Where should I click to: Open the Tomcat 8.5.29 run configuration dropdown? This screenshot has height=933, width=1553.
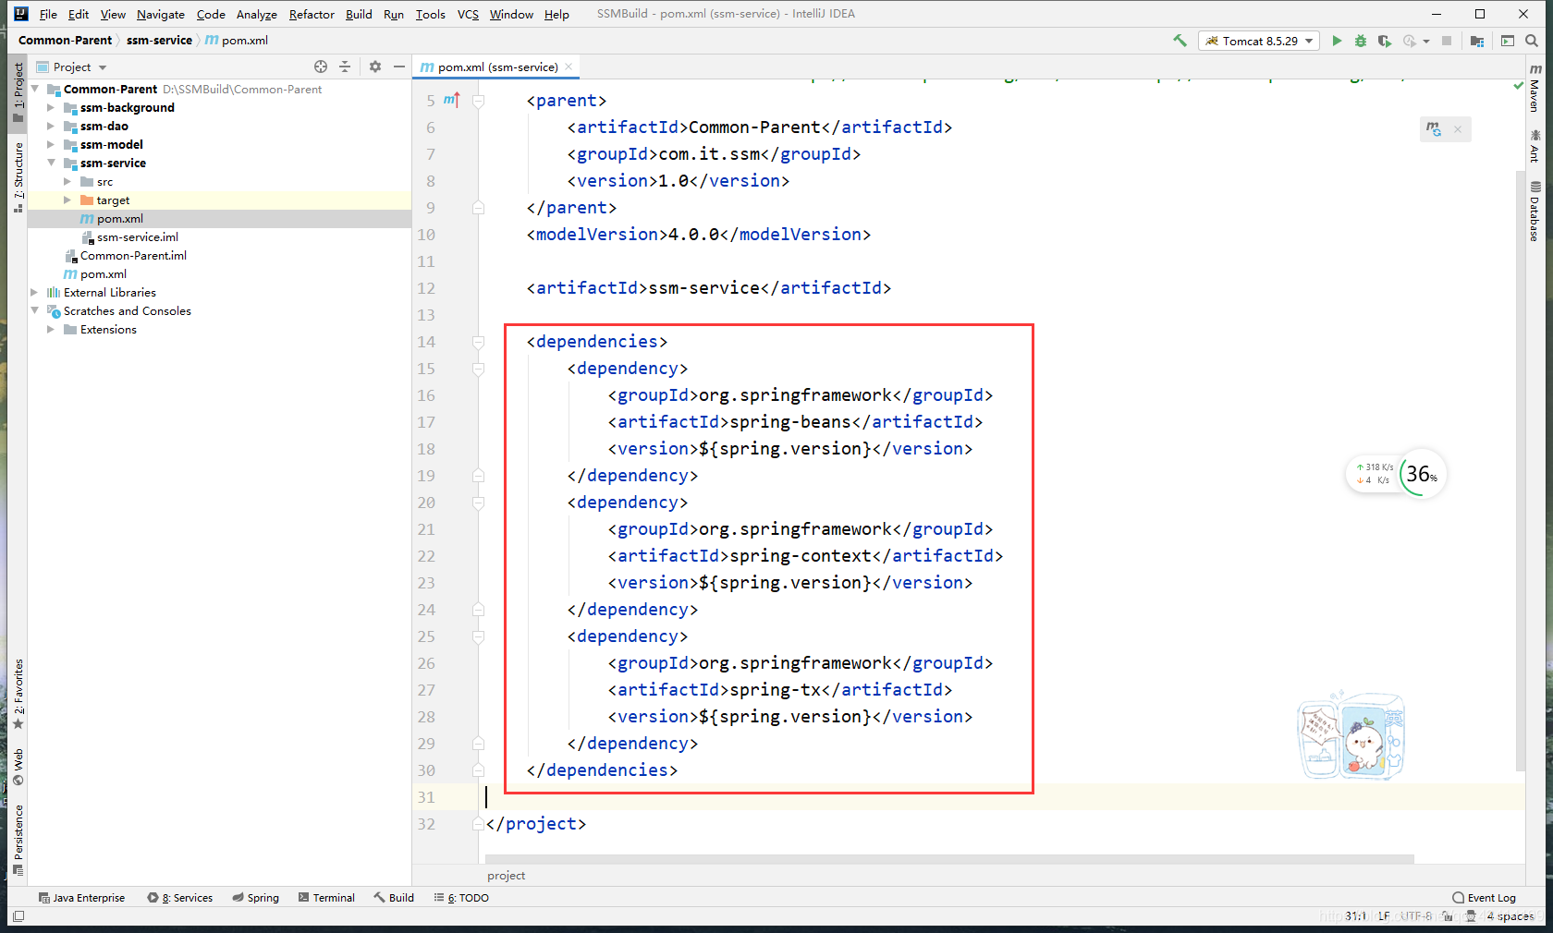[1259, 41]
